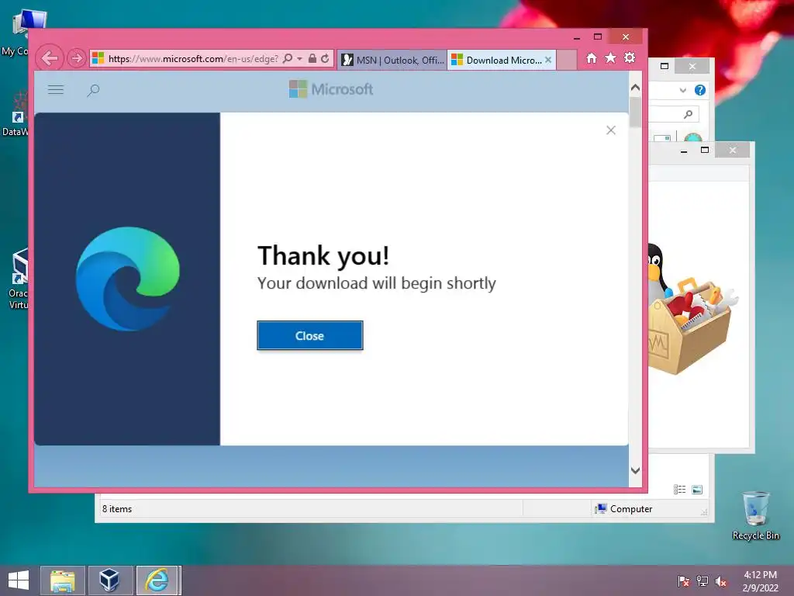
Task: Open File Explorer from taskbar
Action: tap(62, 580)
